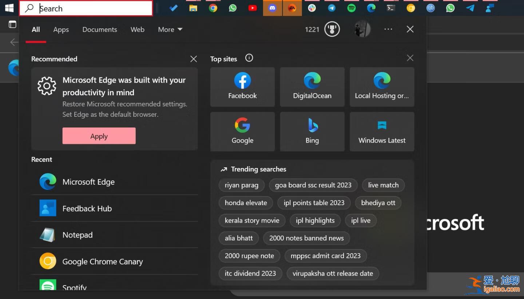Launch Notepad from Recent list
The width and height of the screenshot is (524, 299).
[x=77, y=235]
